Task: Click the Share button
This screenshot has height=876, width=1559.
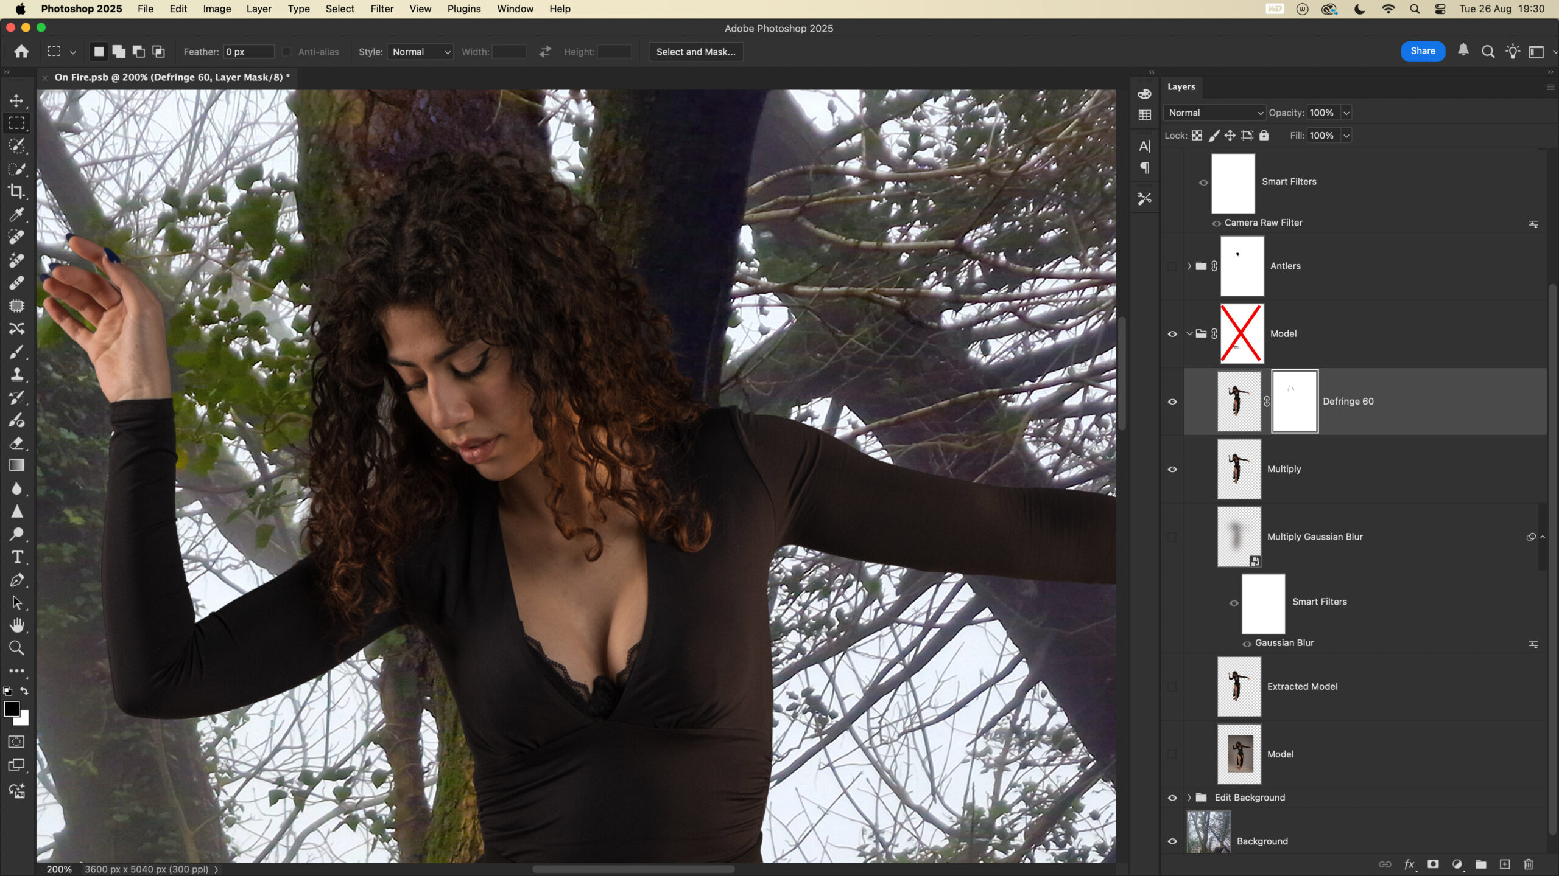Action: (x=1423, y=51)
